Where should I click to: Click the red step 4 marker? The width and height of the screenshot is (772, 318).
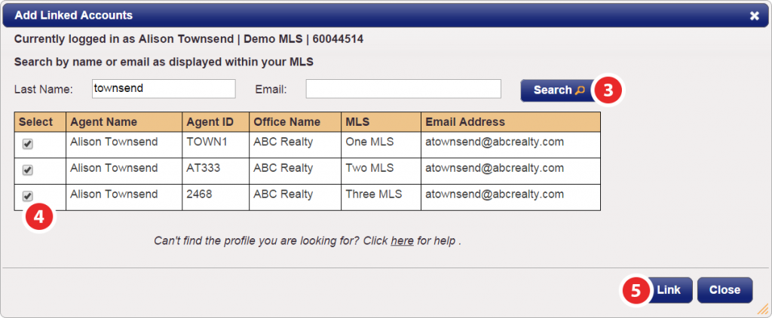(x=39, y=218)
